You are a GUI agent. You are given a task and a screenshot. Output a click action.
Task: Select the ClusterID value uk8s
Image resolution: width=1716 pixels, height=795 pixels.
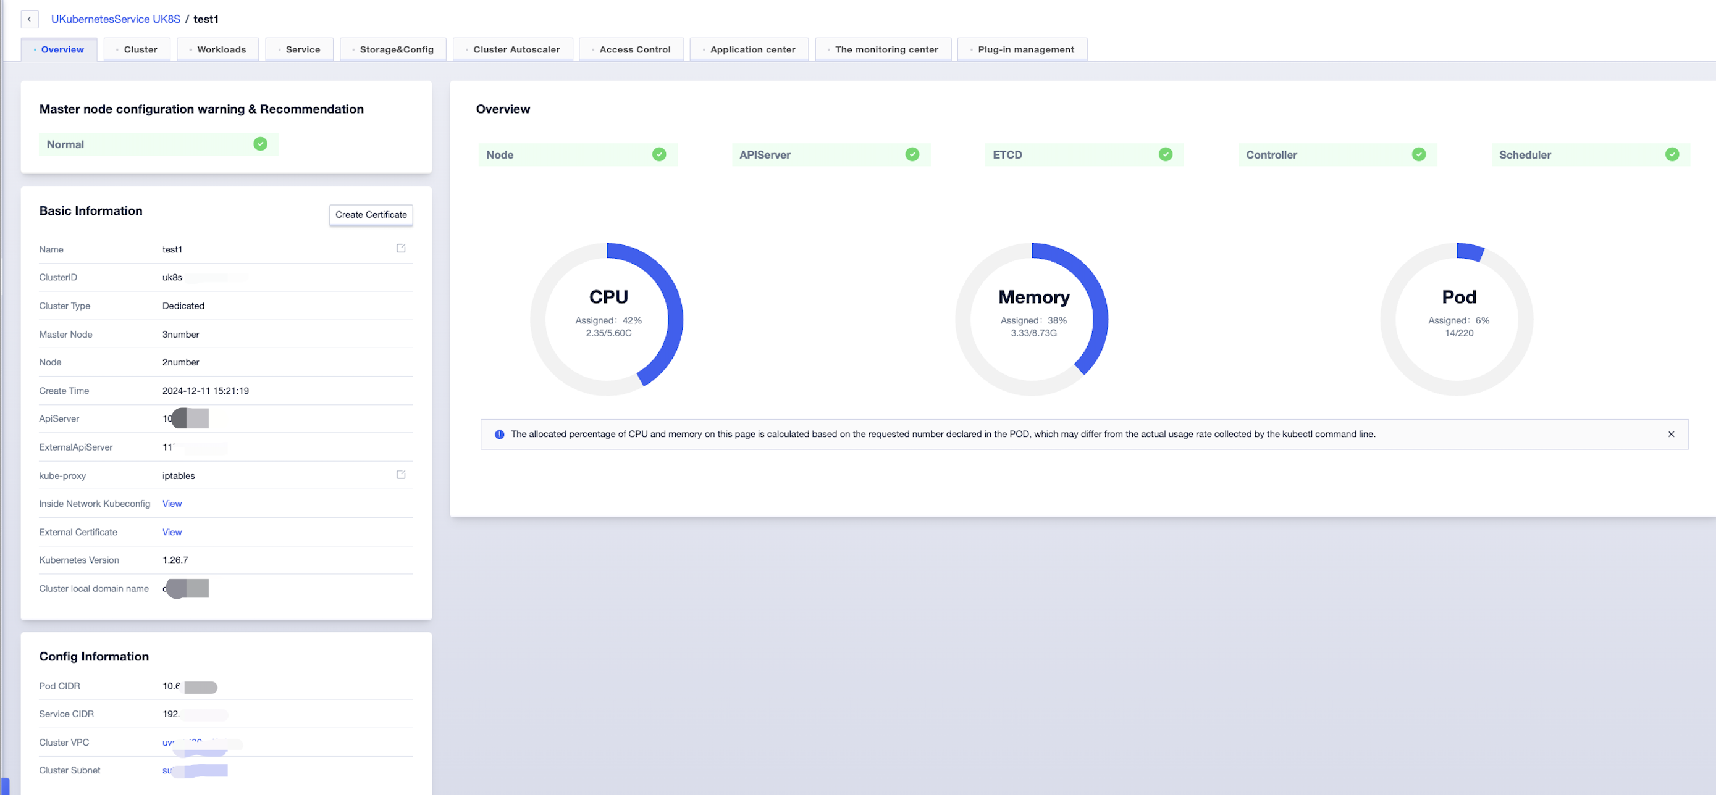[x=172, y=277]
